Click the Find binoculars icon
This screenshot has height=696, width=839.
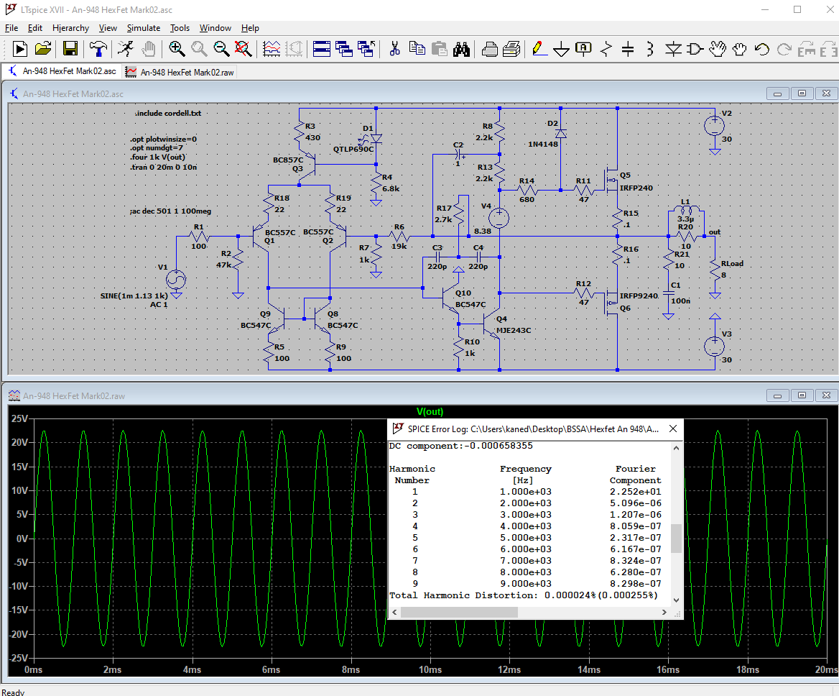tap(462, 49)
